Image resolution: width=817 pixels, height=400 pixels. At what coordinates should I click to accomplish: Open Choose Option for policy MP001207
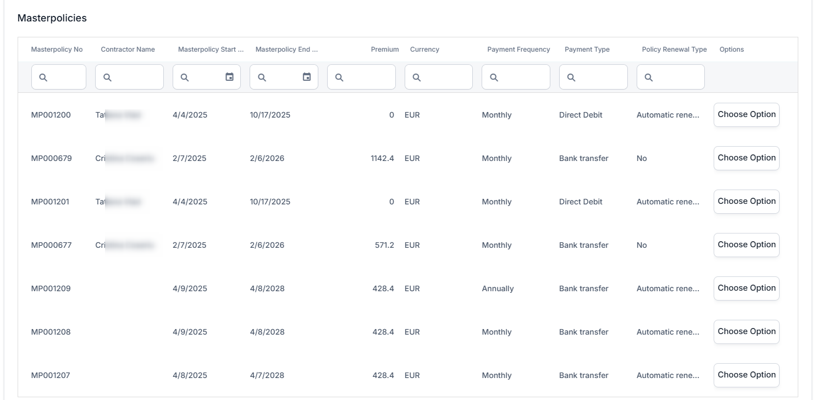[746, 375]
